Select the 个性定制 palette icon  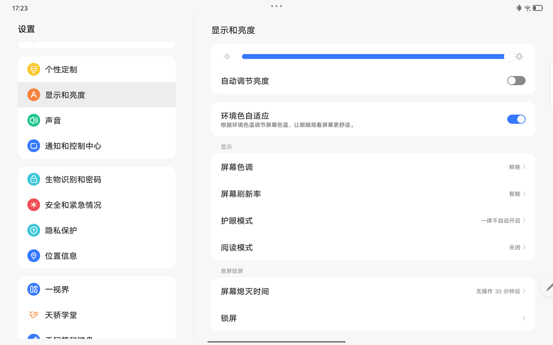pyautogui.click(x=34, y=69)
